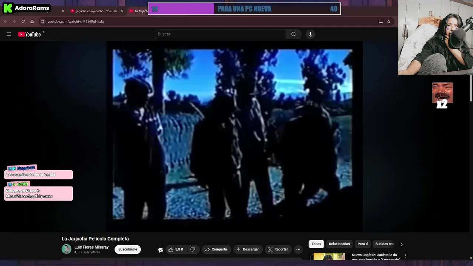Open the YouTube hamburger guide menu
The image size is (473, 266).
tap(9, 34)
